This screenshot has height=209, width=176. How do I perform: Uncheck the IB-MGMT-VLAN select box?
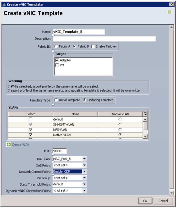(x=30, y=125)
